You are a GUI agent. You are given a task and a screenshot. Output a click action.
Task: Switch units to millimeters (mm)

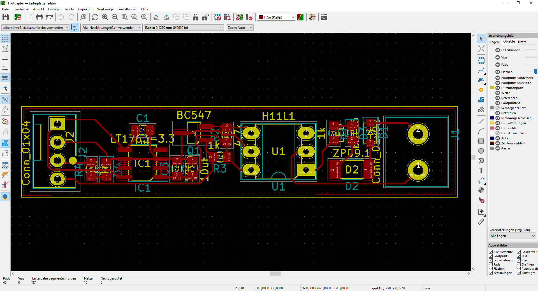pos(5,78)
